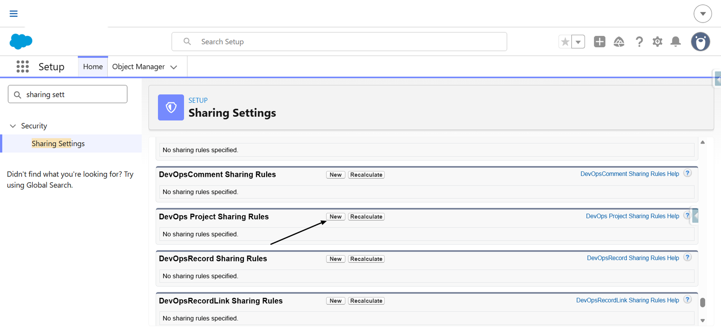Image resolution: width=721 pixels, height=333 pixels.
Task: Click the Quick Find box with 'sharing sett'
Action: click(68, 94)
